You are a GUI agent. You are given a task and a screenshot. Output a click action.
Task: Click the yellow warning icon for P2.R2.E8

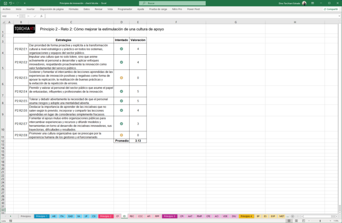[122, 135]
